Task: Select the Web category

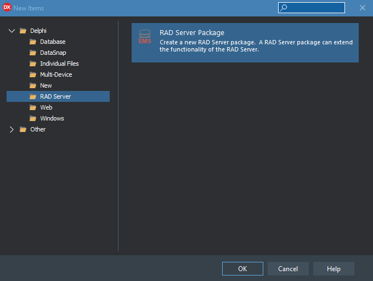Action: click(46, 107)
